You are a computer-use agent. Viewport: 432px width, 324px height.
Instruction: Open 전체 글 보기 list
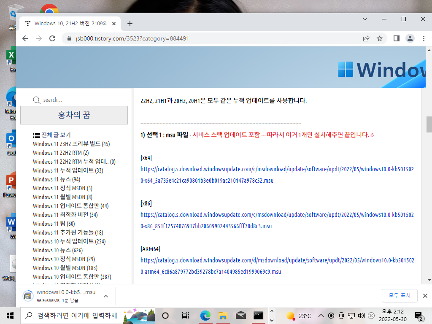pyautogui.click(x=52, y=135)
